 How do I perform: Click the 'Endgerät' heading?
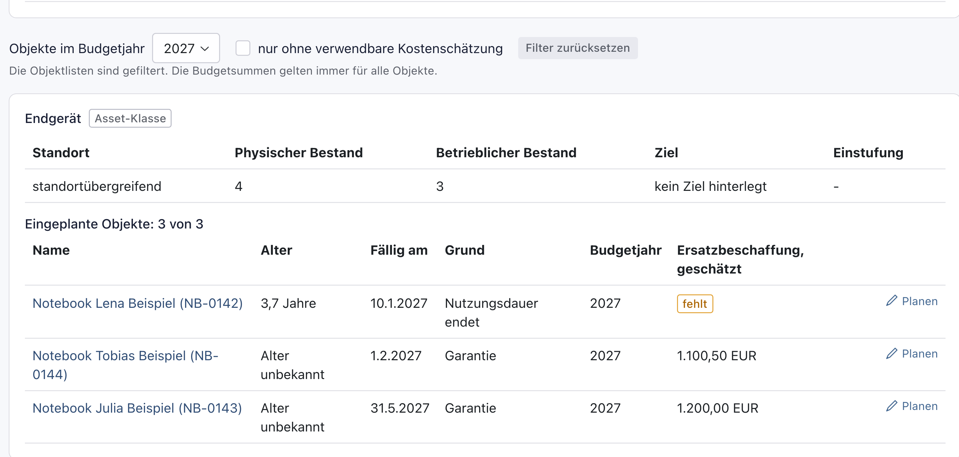pyautogui.click(x=53, y=119)
